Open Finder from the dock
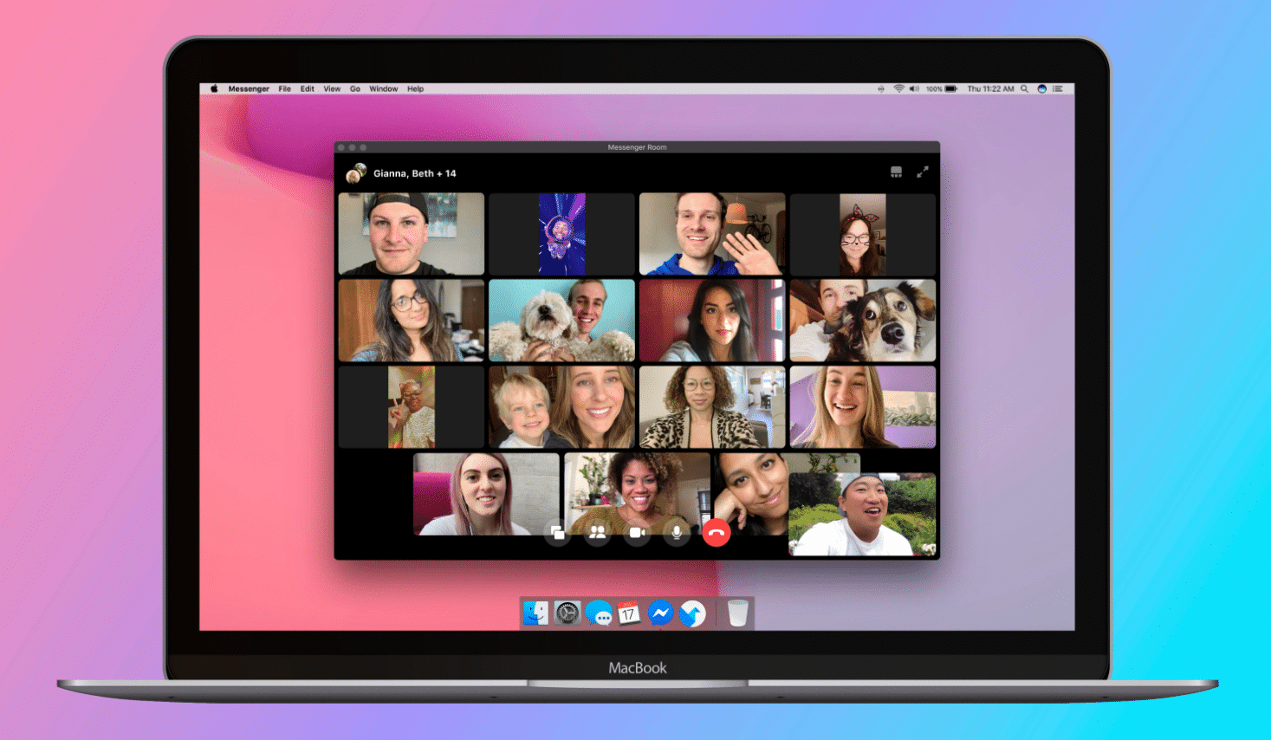 (x=535, y=613)
